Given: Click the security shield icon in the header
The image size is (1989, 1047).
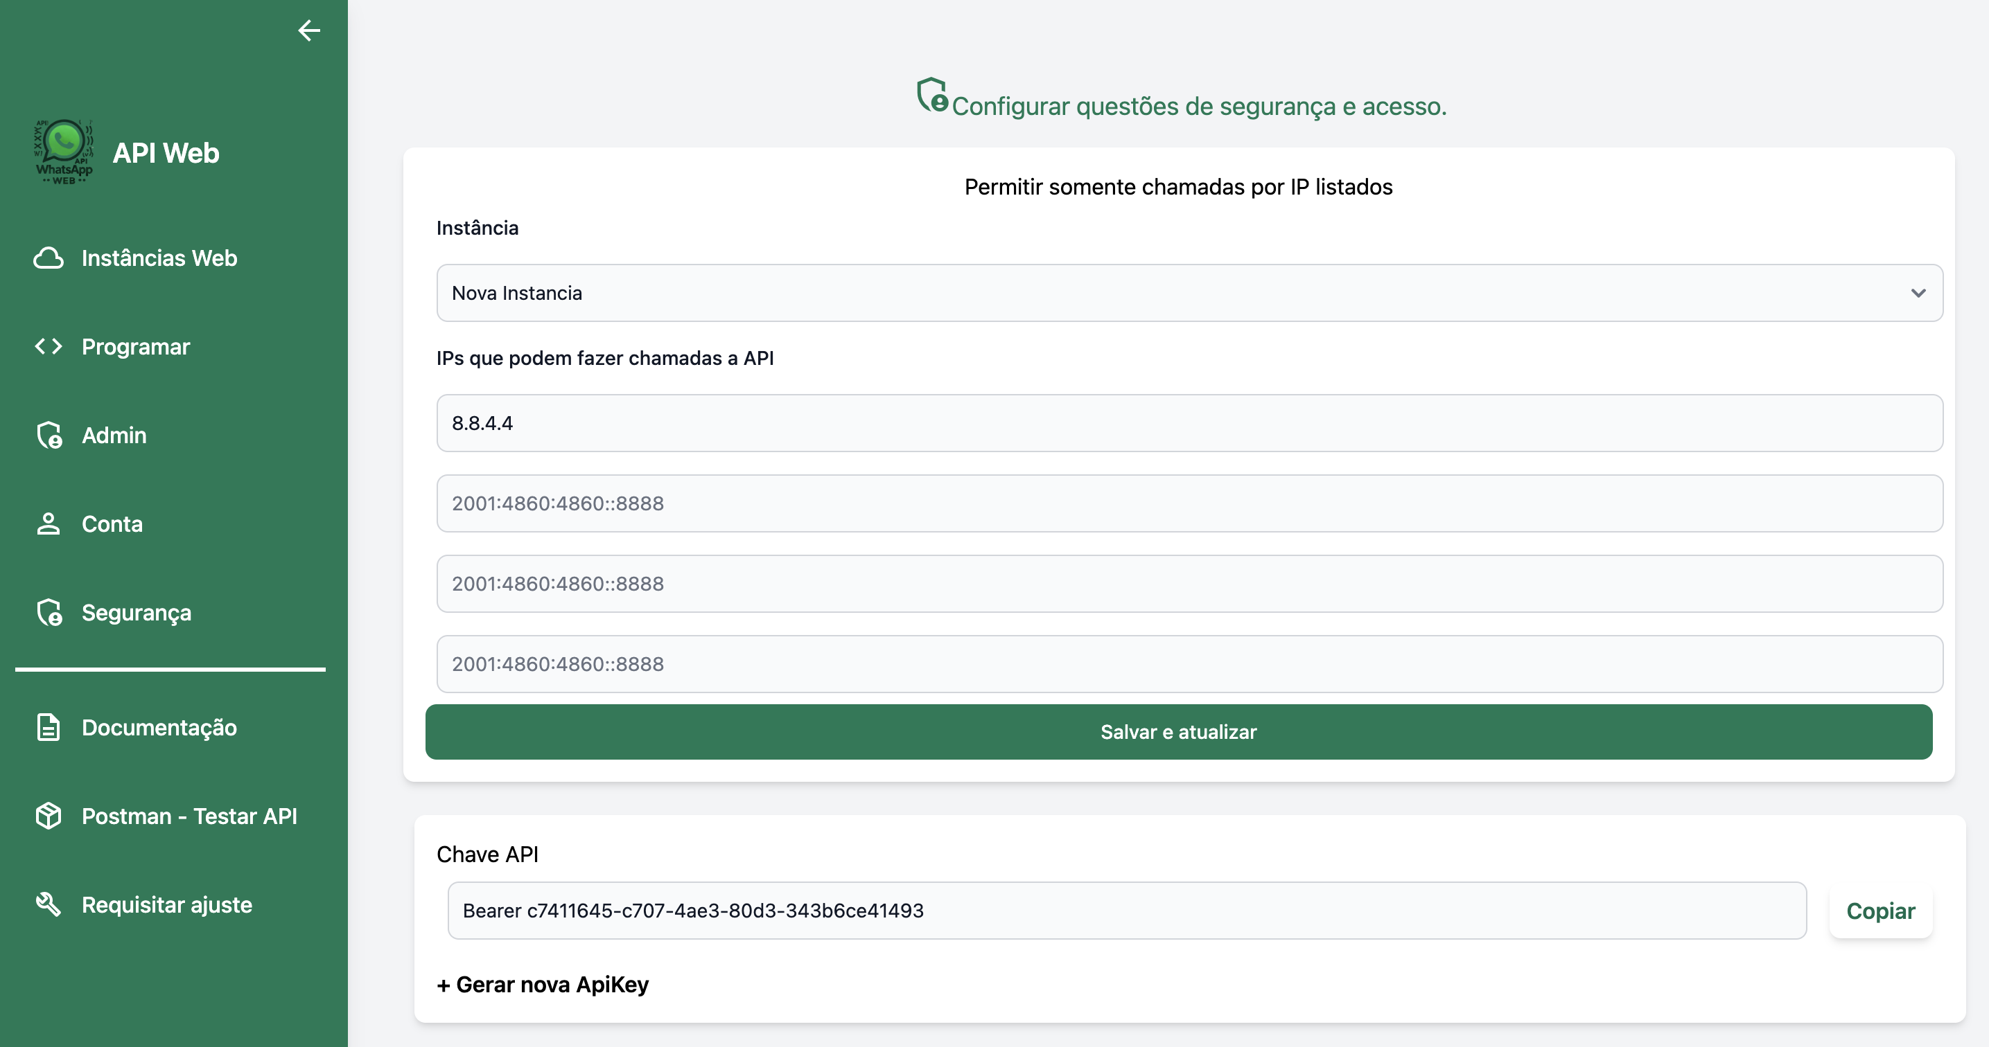Looking at the screenshot, I should click(x=931, y=97).
